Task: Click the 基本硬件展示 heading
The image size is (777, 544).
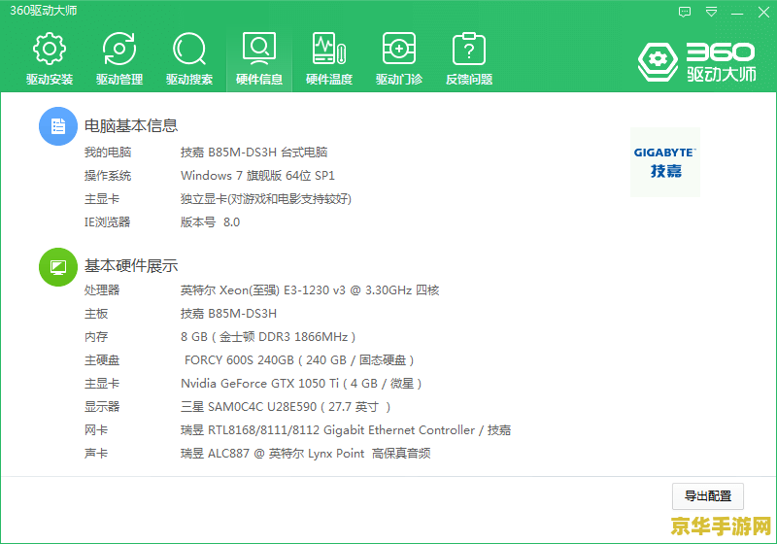Action: point(131,266)
